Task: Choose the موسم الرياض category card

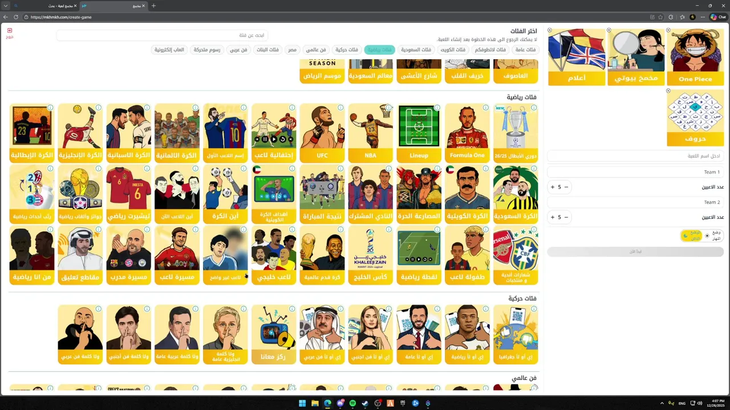Action: (x=322, y=71)
